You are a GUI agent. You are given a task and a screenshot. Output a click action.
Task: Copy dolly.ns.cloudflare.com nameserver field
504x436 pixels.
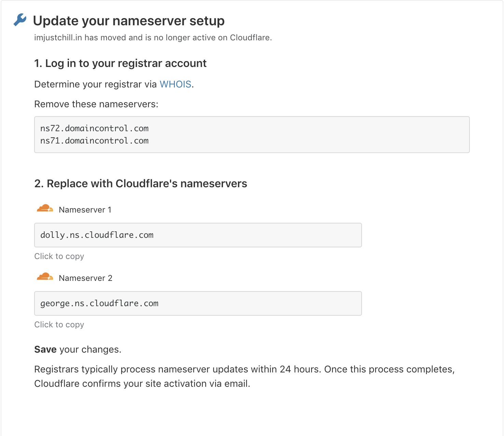(198, 235)
